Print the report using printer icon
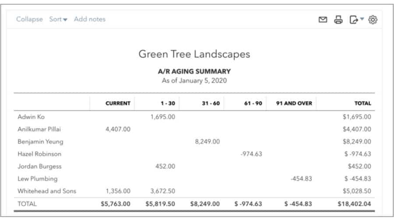The height and width of the screenshot is (218, 394). pyautogui.click(x=338, y=20)
